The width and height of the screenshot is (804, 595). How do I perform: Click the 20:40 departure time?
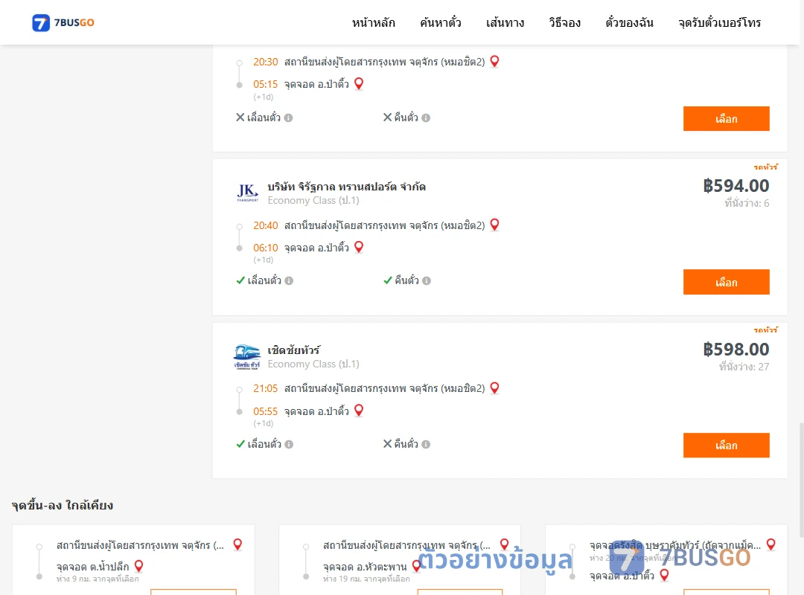point(265,225)
